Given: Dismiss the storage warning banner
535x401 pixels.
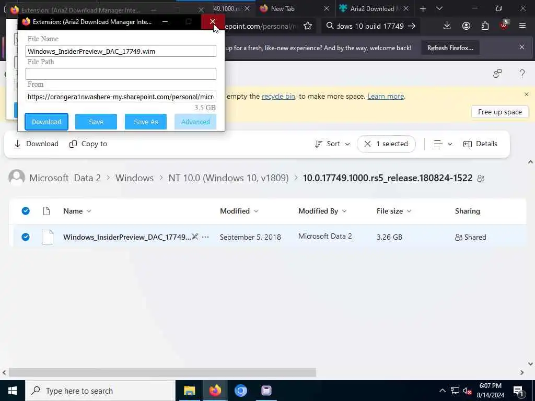Looking at the screenshot, I should pyautogui.click(x=526, y=94).
